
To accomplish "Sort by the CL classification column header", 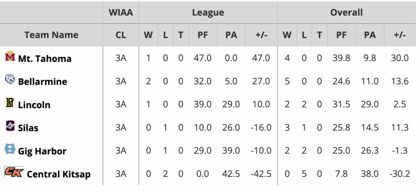I will coord(121,35).
